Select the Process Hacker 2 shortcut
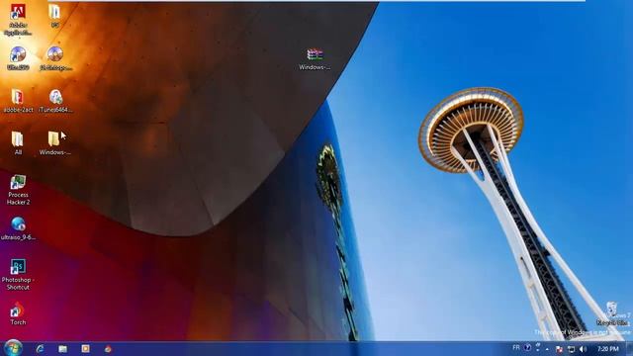This screenshot has width=633, height=356. tap(18, 190)
